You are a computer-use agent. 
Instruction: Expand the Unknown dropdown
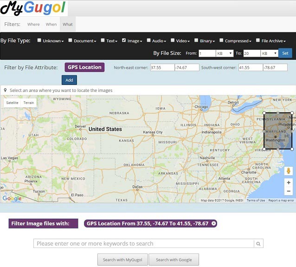53,41
